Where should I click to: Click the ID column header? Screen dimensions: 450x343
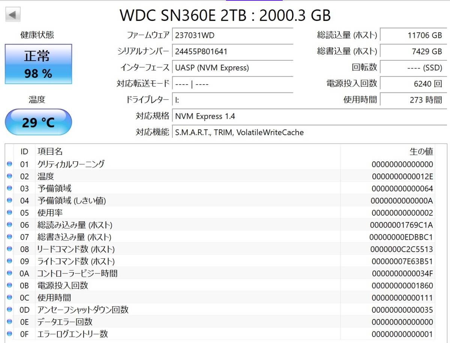(x=24, y=152)
